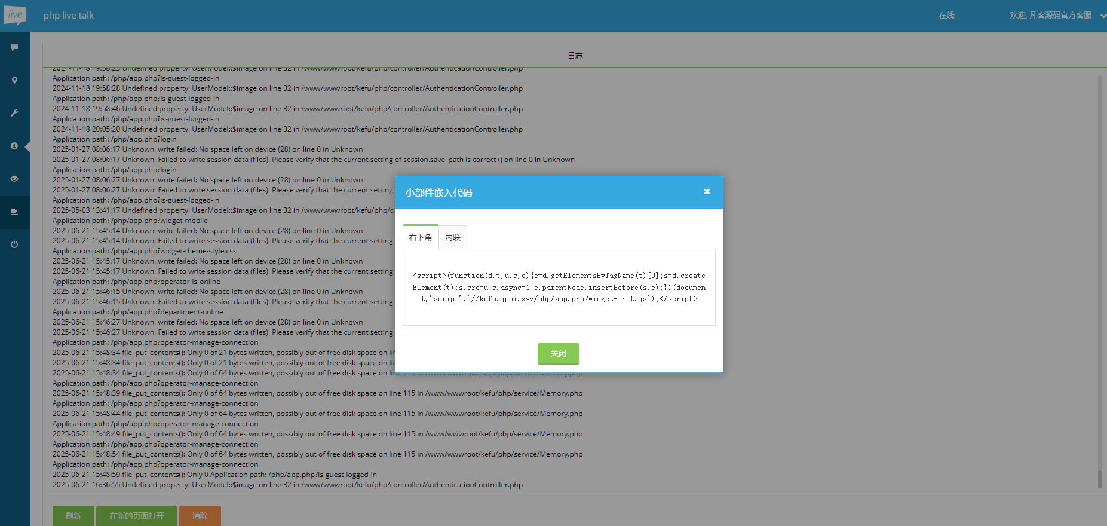Click the eye icon in sidebar
1107x526 pixels.
14,179
